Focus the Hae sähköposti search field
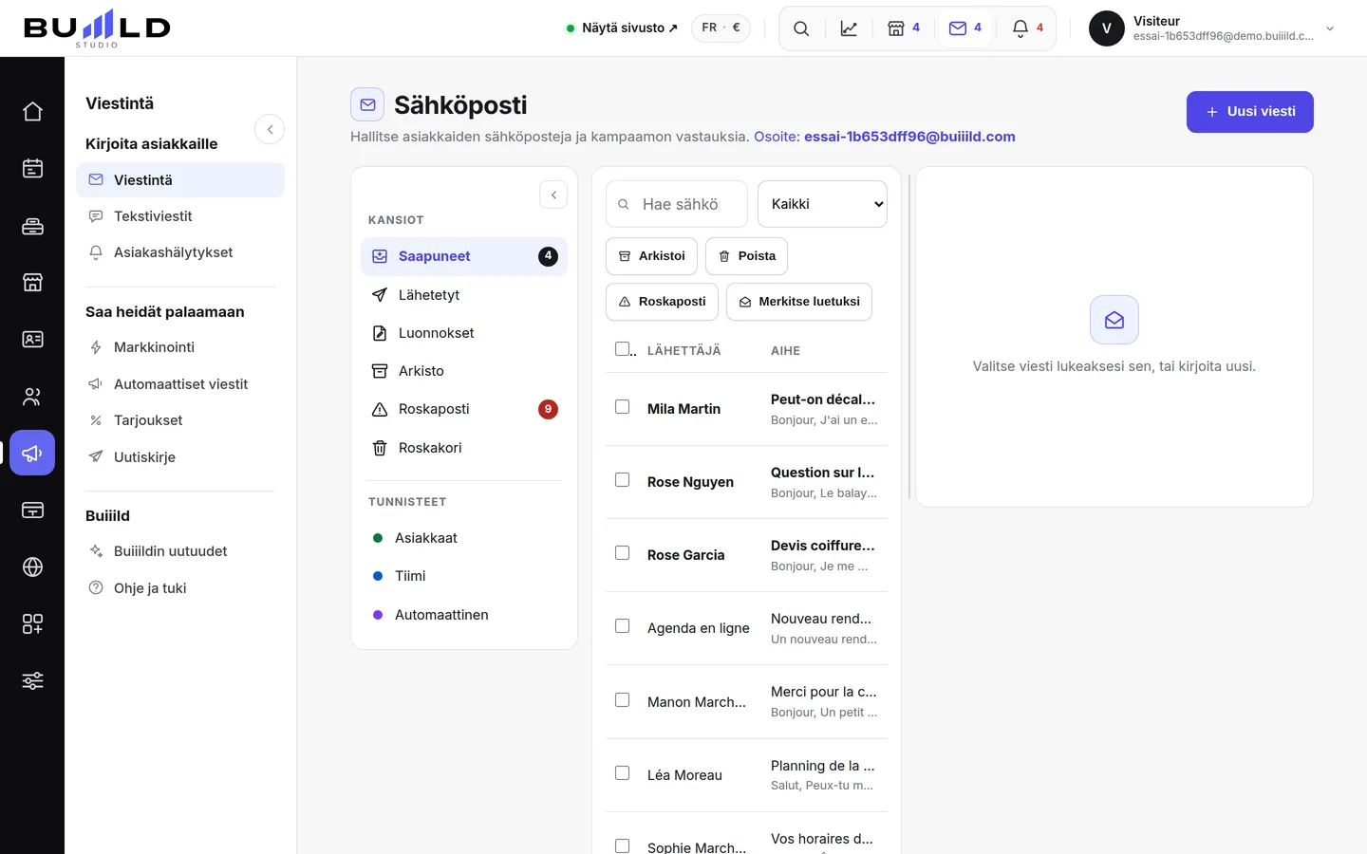The image size is (1367, 854). (677, 204)
